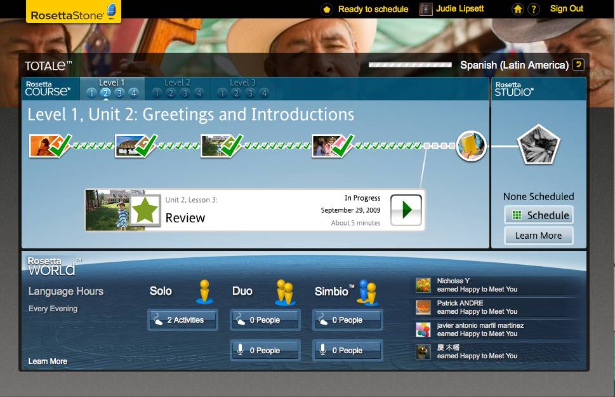Open Judie Lipsett's profile name link
This screenshot has height=397, width=615.
point(460,9)
